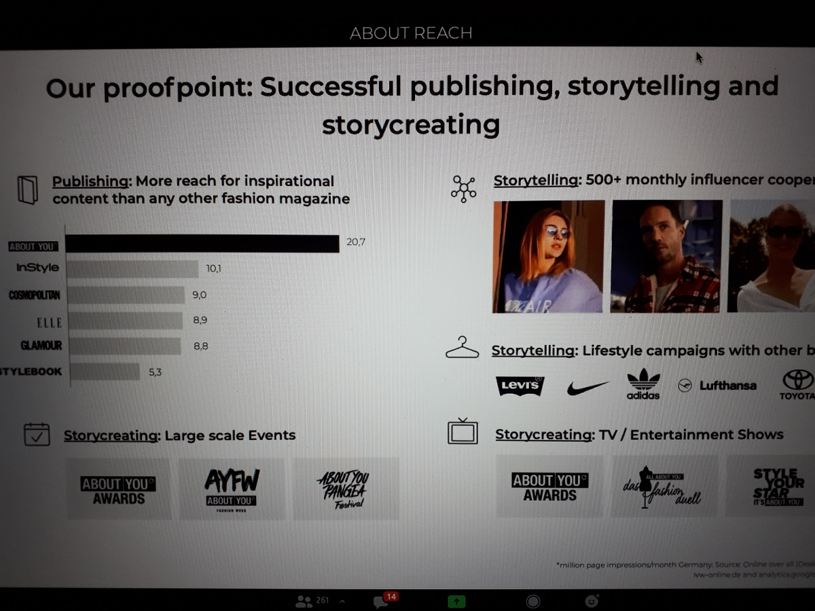Click the "Storytelling" heading about Lifestyle campaigns
815x611 pixels.
(533, 350)
